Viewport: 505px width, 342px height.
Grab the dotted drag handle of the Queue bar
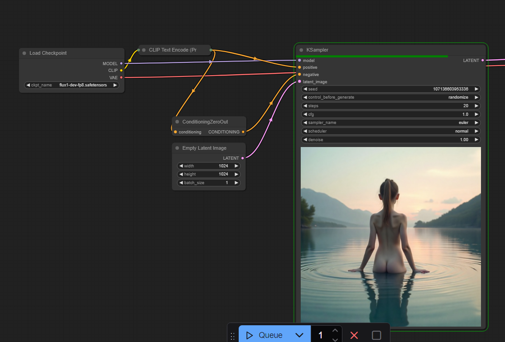(x=232, y=336)
